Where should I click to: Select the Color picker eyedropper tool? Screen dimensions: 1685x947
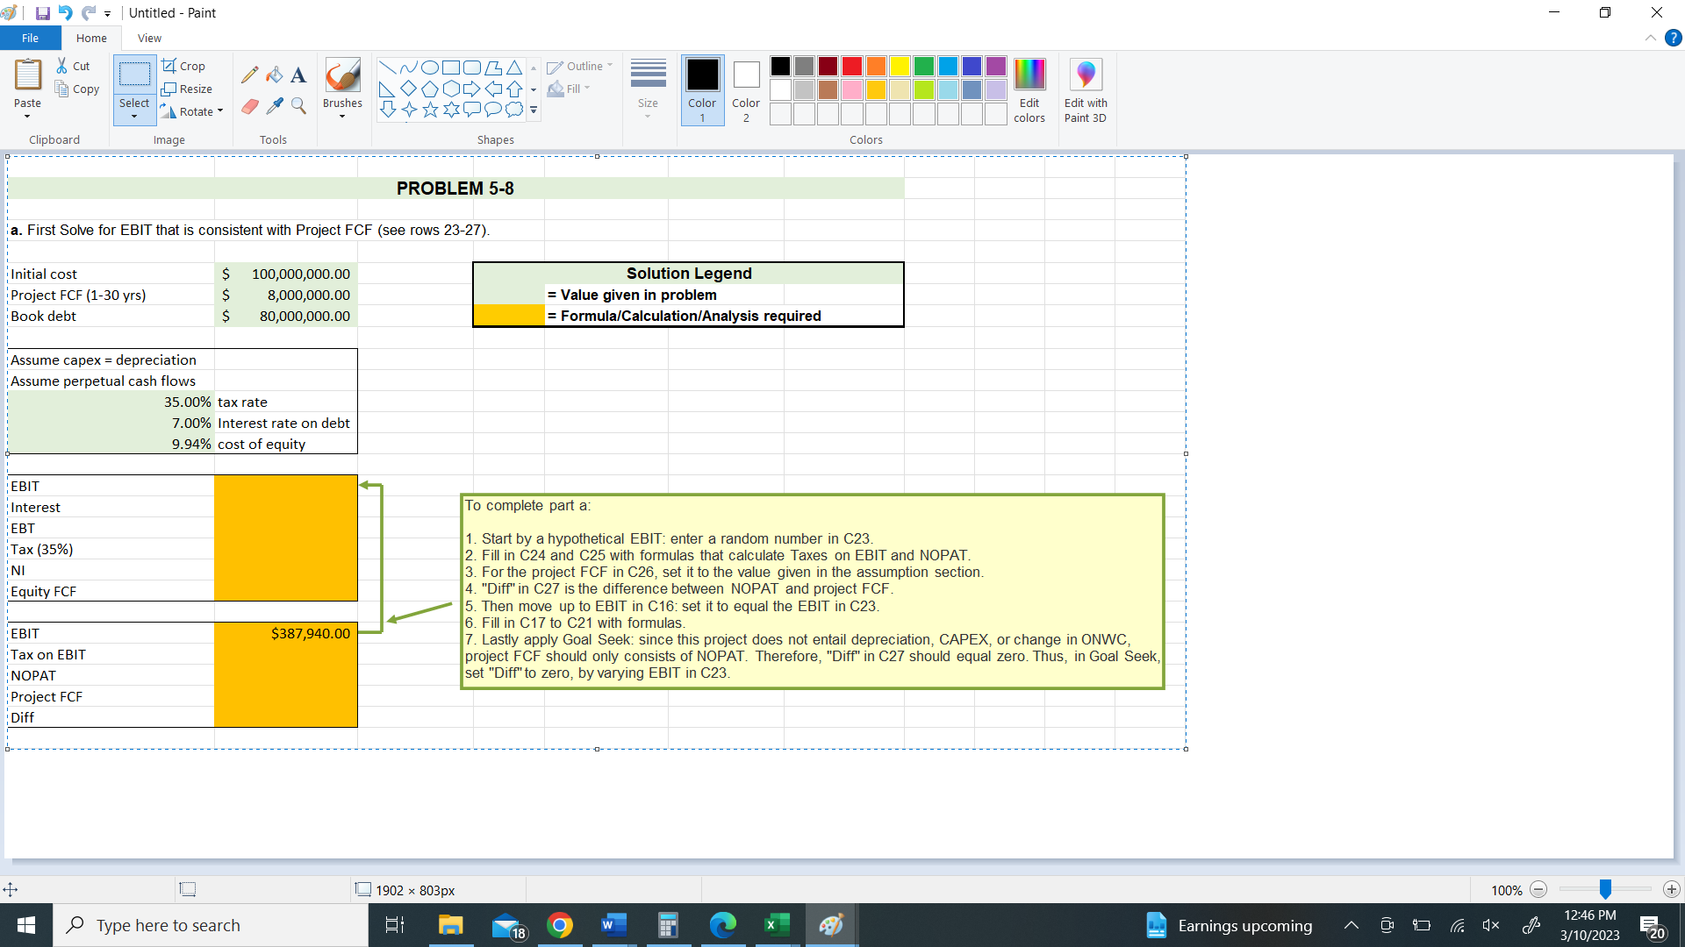(x=274, y=106)
